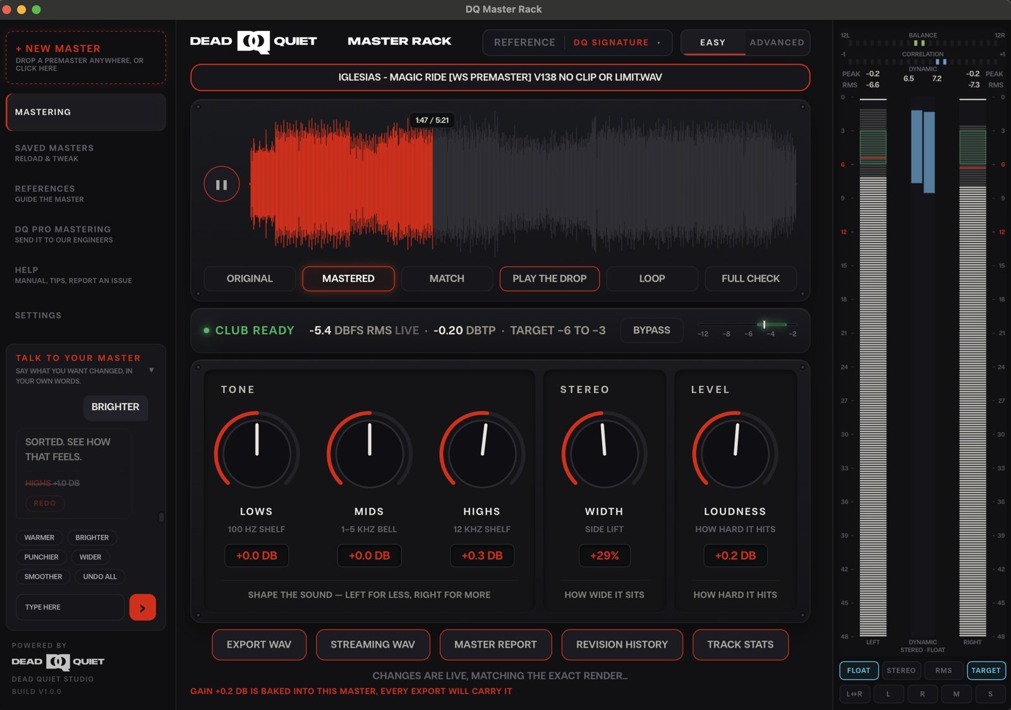
Task: Click the Smoother suggestion chip
Action: (43, 577)
